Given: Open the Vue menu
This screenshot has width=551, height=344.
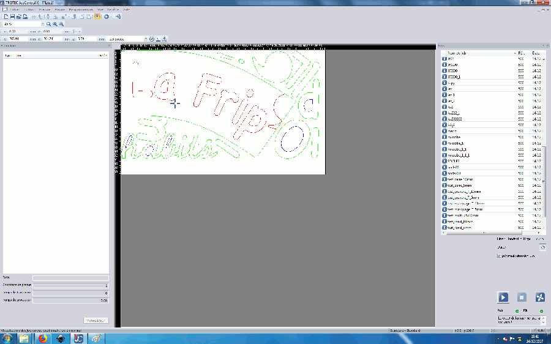Looking at the screenshot, I should tap(100, 9).
